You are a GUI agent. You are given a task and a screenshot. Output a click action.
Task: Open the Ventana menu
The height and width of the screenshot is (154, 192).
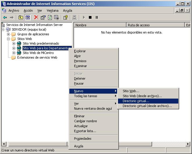(x=52, y=10)
